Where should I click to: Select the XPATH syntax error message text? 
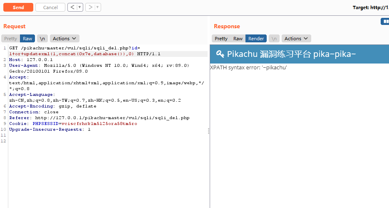pos(248,68)
